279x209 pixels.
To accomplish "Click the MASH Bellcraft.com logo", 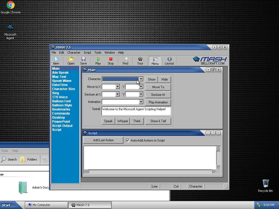I will (210, 61).
